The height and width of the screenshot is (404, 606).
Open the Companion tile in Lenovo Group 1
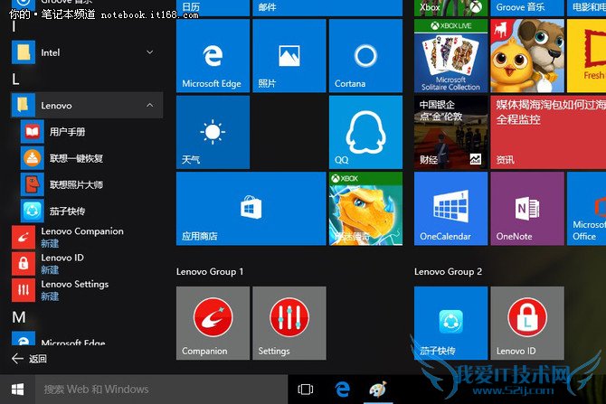213,323
